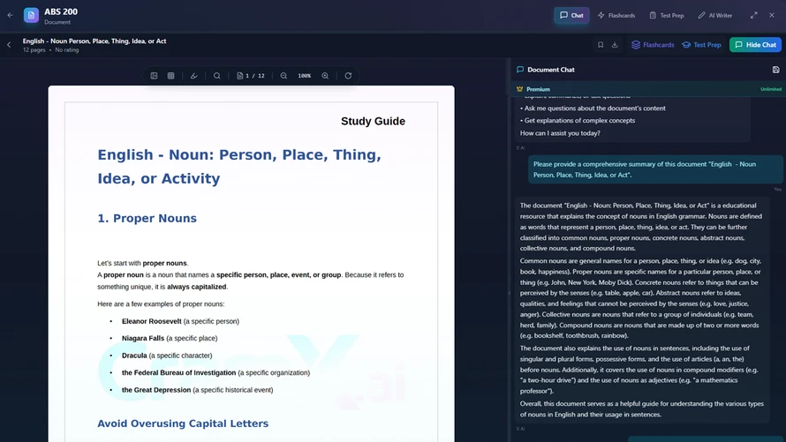The height and width of the screenshot is (442, 786).
Task: Click the user summary request message
Action: [654, 169]
